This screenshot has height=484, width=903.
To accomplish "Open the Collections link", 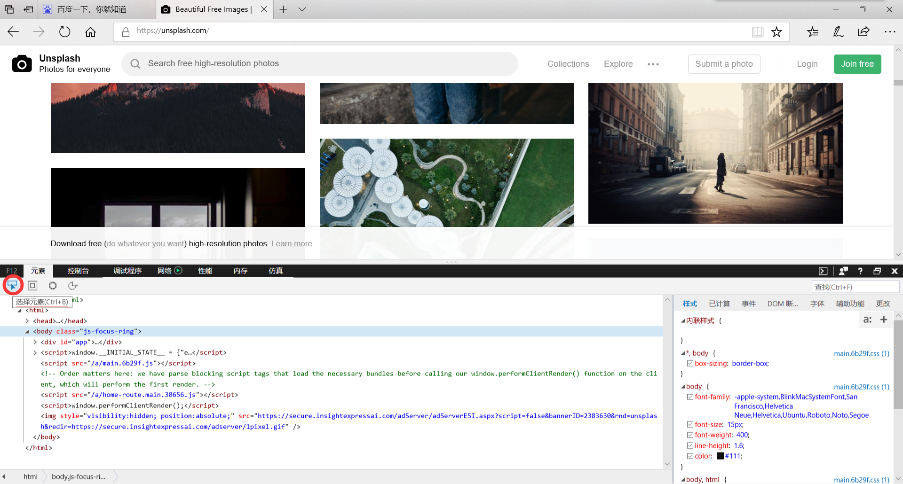I will (568, 64).
